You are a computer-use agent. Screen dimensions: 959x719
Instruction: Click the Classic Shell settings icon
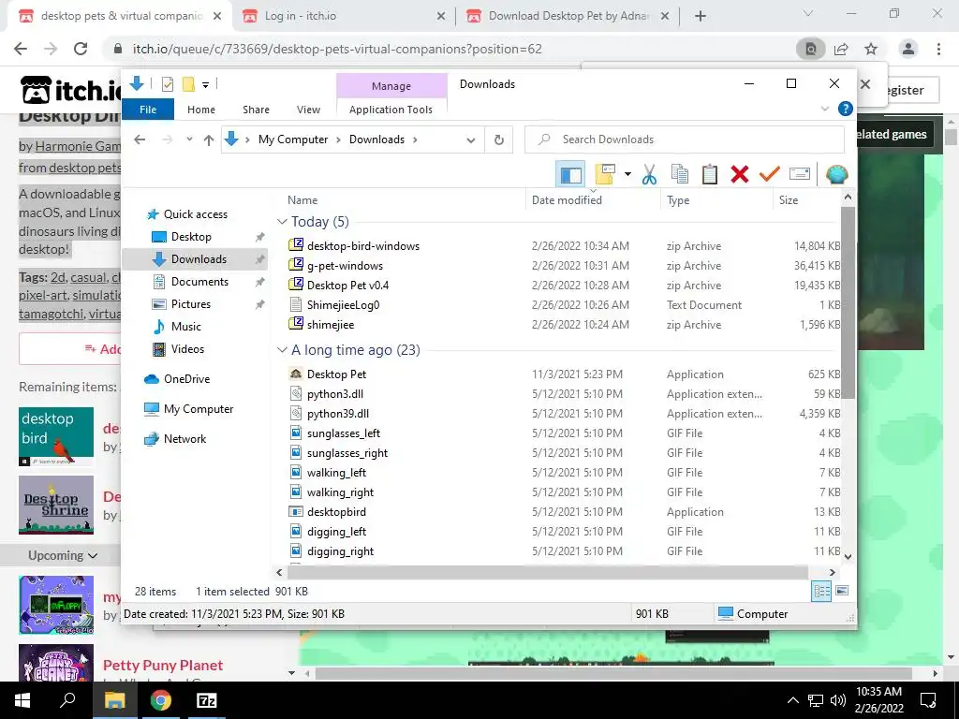[x=836, y=175]
